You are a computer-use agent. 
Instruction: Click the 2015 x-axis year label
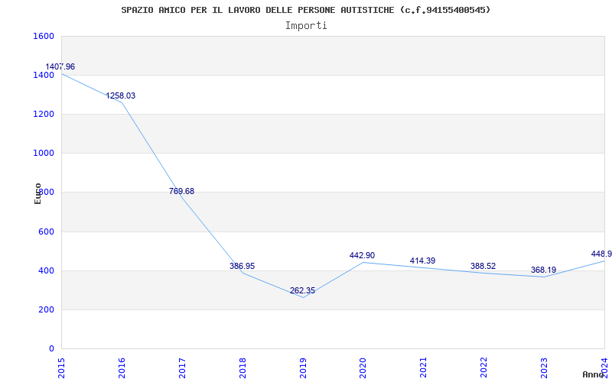tap(61, 367)
